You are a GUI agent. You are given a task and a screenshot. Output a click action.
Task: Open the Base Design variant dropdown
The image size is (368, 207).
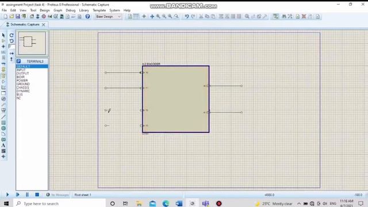108,17
